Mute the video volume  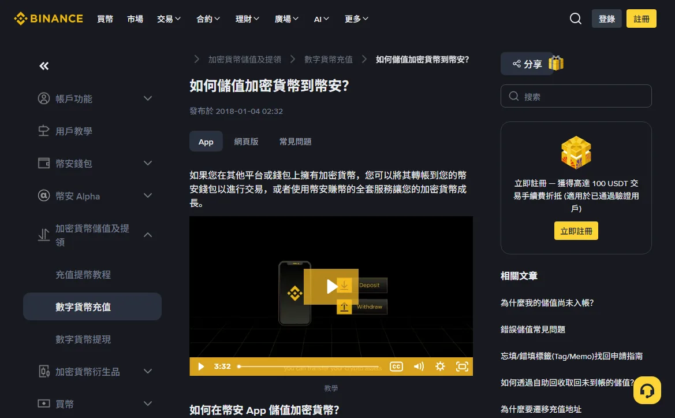tap(419, 367)
